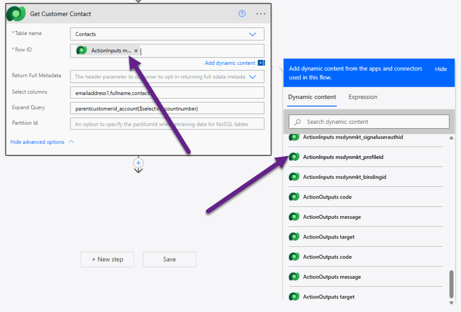Image resolution: width=461 pixels, height=312 pixels.
Task: Switch to the Dynamic content tab
Action: [312, 97]
